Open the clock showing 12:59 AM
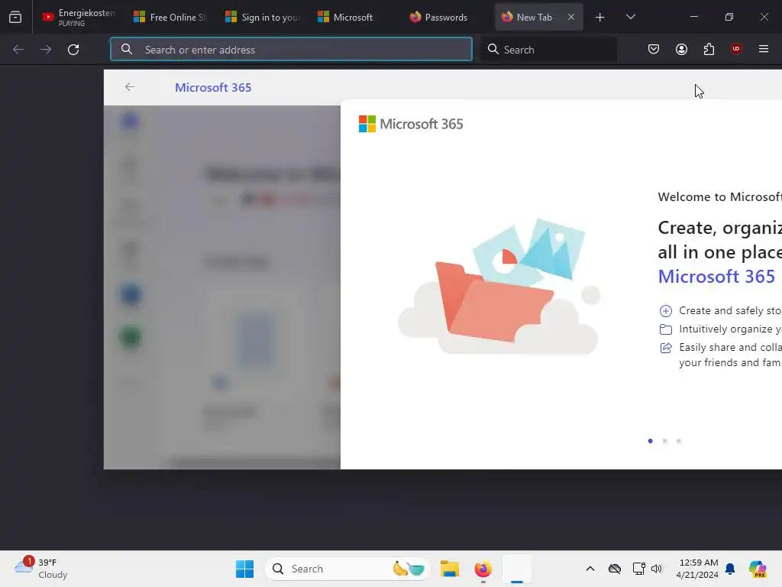 [x=697, y=569]
